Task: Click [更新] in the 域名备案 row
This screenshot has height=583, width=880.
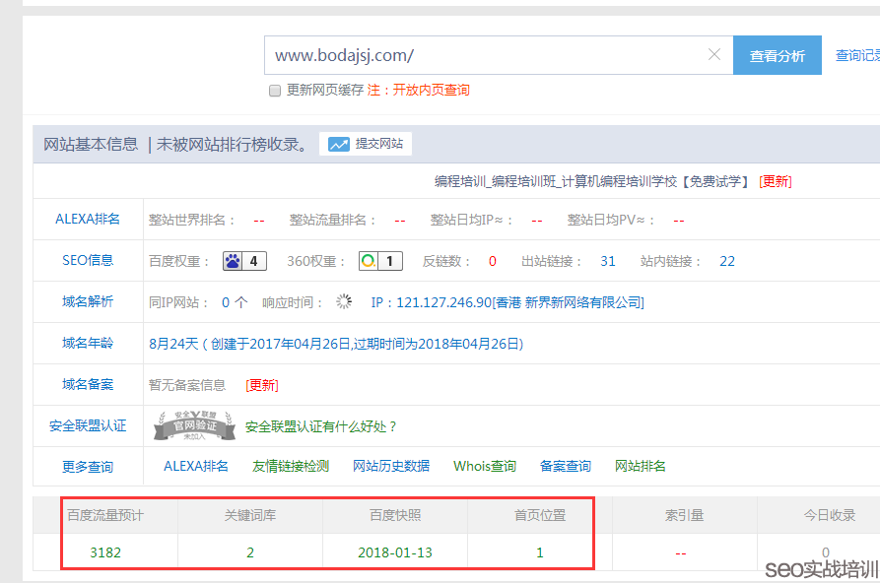Action: (x=261, y=384)
